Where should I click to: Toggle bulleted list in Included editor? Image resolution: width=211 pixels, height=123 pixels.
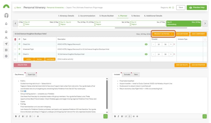[129, 116]
